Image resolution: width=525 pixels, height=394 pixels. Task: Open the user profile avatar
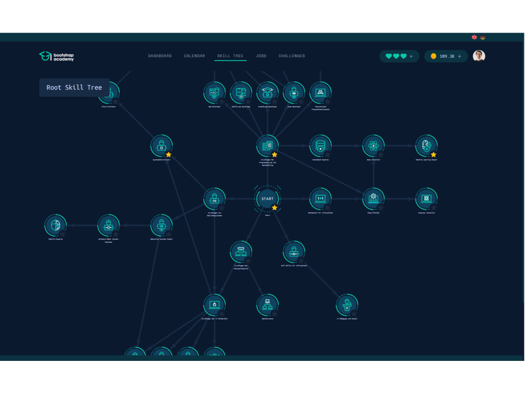tap(479, 56)
